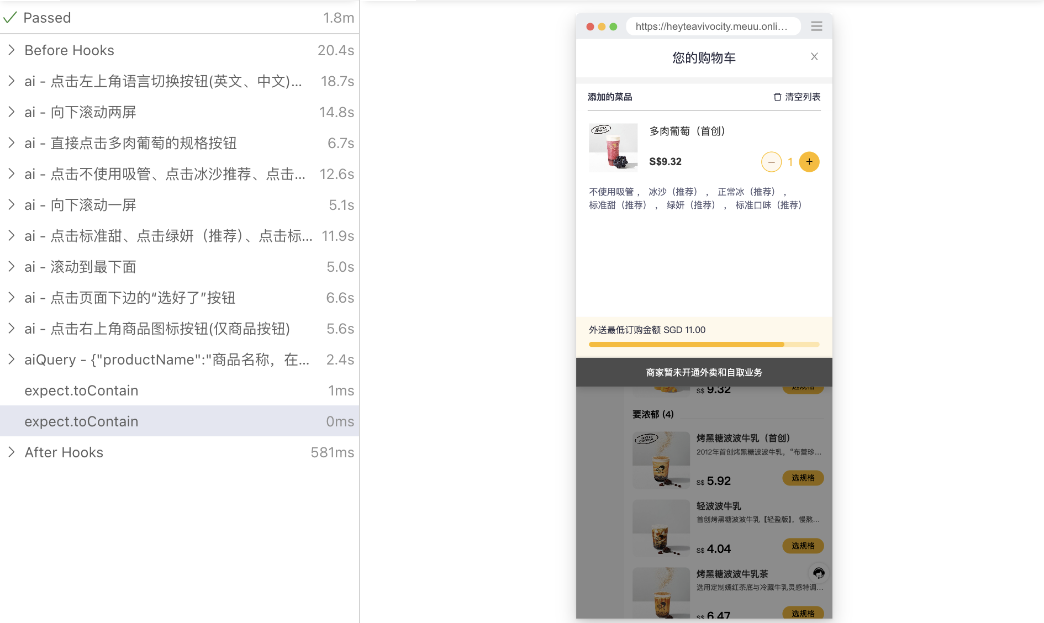Expand the After Hooks step
This screenshot has height=623, width=1044.
pyautogui.click(x=12, y=452)
